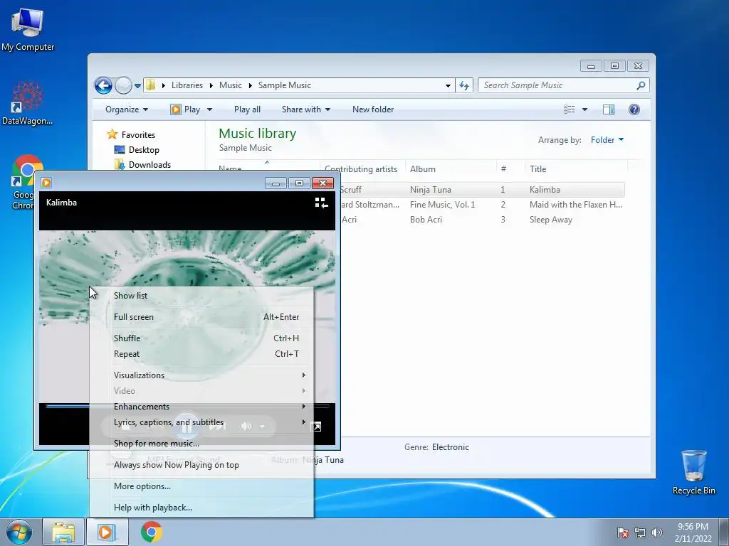This screenshot has height=546, width=729.
Task: Click the Favorites star in navigation pane
Action: click(112, 134)
